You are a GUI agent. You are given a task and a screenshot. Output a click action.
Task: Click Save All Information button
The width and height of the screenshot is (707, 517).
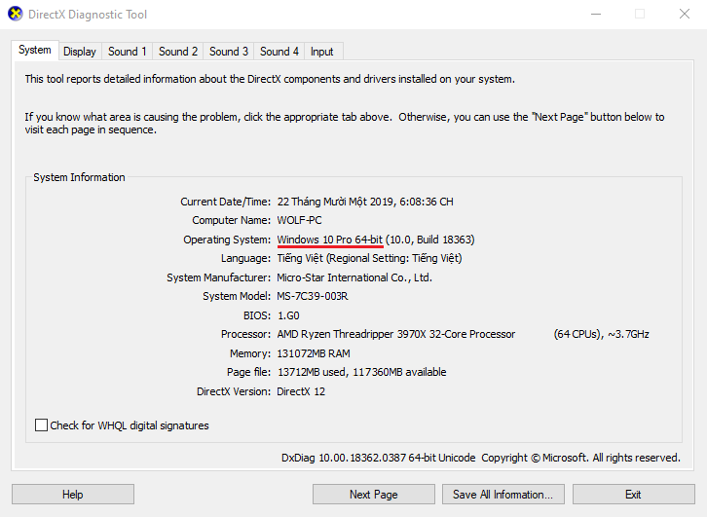[503, 495]
